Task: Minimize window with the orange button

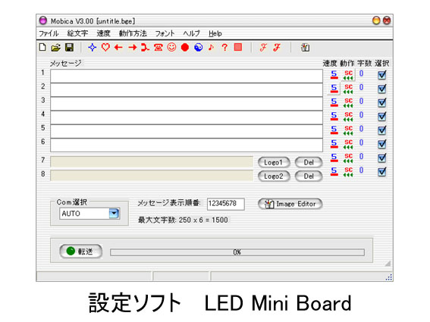Action: (x=376, y=20)
